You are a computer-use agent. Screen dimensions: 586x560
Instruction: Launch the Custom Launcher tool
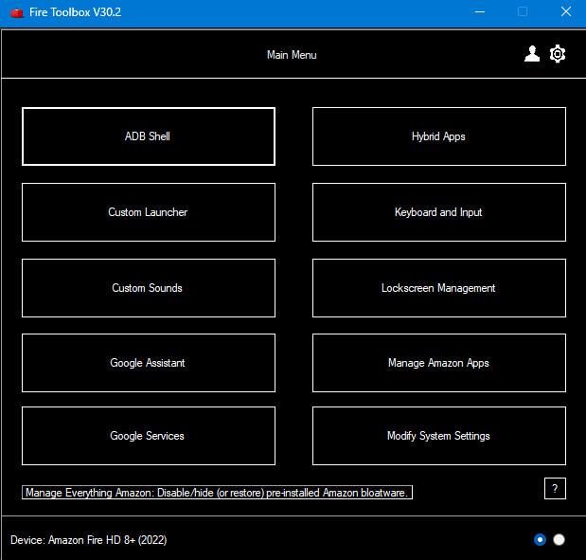(x=149, y=212)
